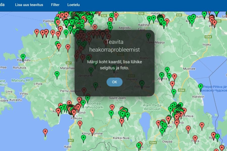Click the green marker west of Mustvee
Screen dimensions: 227x151
pos(167,70)
